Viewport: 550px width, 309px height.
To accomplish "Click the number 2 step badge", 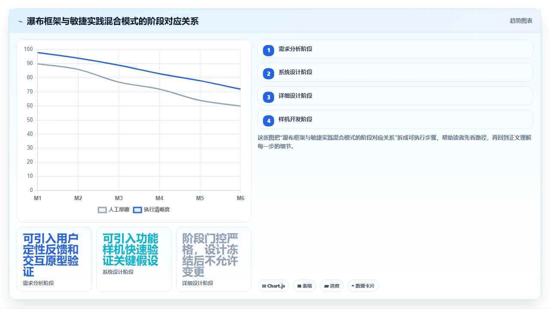I will [x=269, y=74].
